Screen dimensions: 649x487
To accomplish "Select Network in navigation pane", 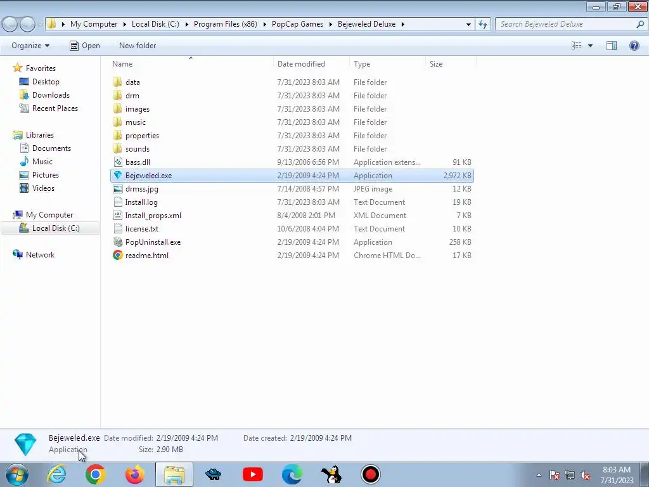I will (40, 255).
